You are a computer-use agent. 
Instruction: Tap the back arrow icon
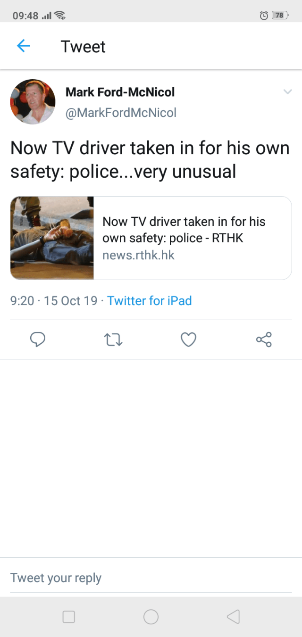click(23, 46)
